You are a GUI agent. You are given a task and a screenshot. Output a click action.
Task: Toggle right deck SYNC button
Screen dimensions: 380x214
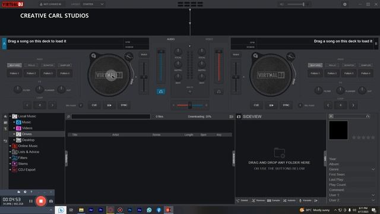286,105
